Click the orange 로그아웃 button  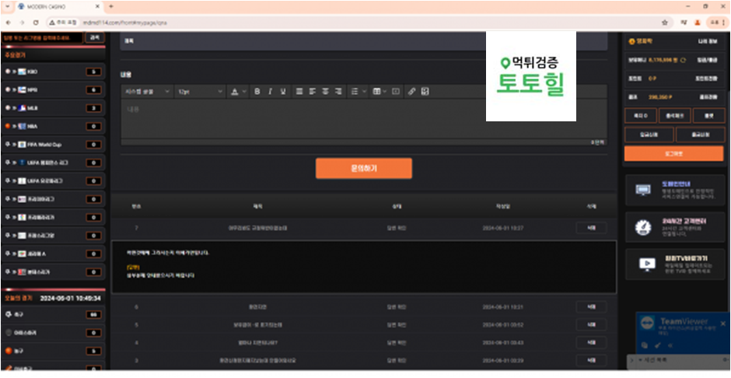(675, 153)
